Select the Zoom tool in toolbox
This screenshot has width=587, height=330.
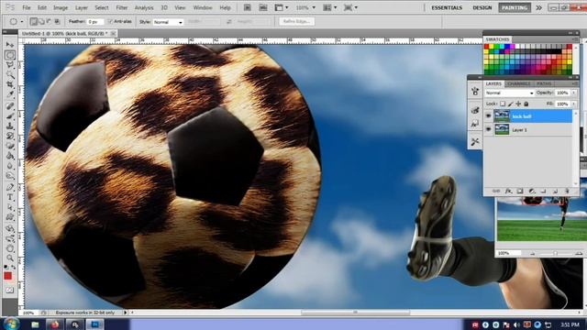tap(10, 258)
